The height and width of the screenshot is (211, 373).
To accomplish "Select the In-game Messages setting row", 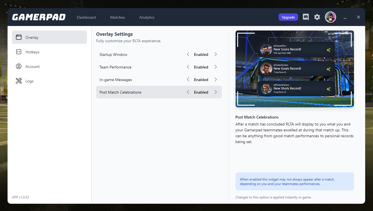I will click(159, 79).
